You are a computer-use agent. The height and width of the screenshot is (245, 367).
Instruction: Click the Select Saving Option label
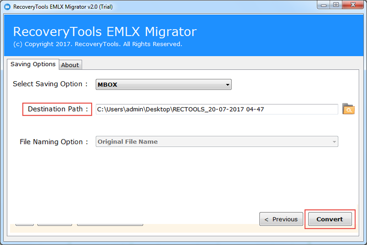[50, 84]
